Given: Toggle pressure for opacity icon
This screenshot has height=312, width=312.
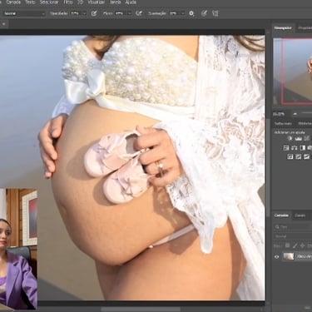Looking at the screenshot, I should pos(94,13).
